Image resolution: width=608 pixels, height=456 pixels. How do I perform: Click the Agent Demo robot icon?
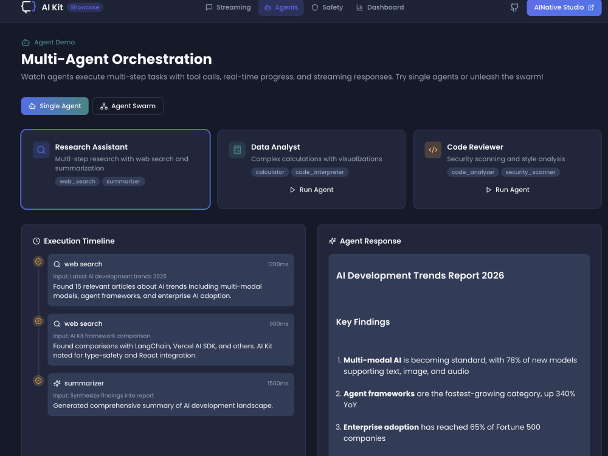pyautogui.click(x=26, y=43)
